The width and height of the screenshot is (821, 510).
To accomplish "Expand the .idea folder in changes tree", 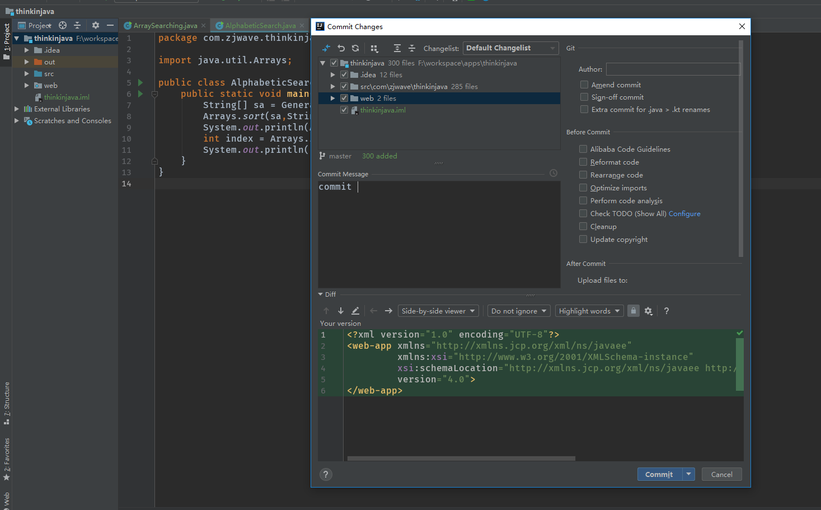I will [x=333, y=74].
